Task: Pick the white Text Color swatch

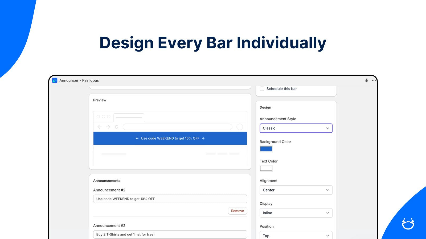Action: click(266, 168)
